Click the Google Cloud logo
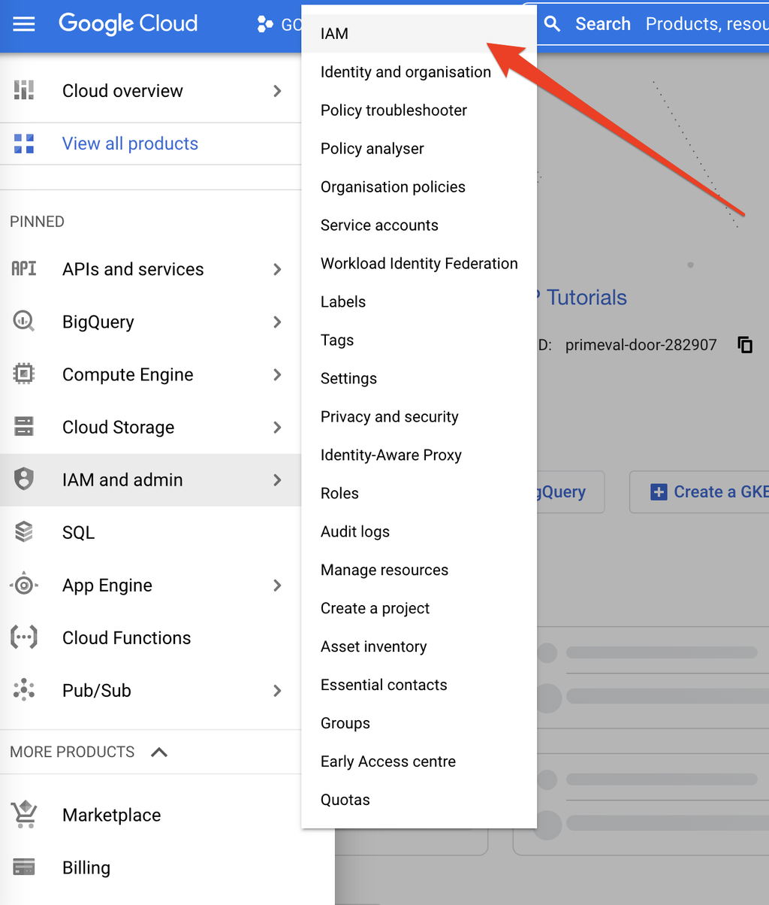Image resolution: width=769 pixels, height=905 pixels. pyautogui.click(x=128, y=23)
